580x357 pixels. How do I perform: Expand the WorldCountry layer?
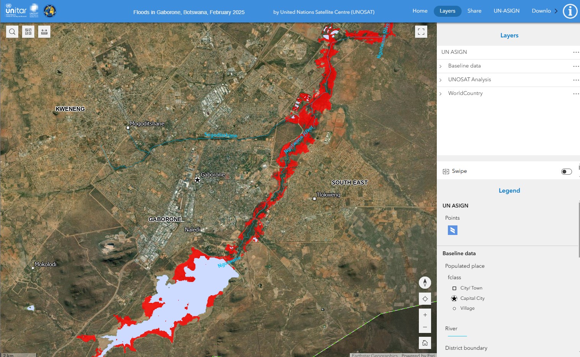click(x=440, y=94)
